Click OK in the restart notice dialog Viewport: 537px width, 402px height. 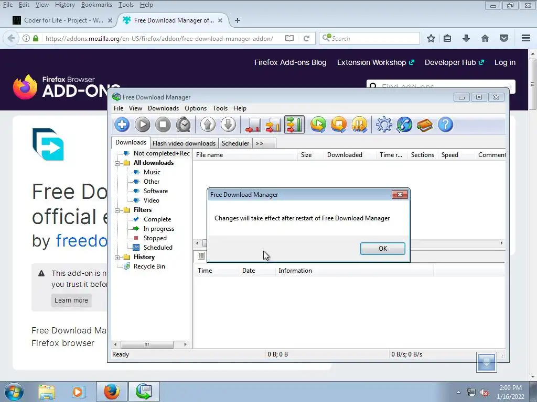tap(382, 249)
